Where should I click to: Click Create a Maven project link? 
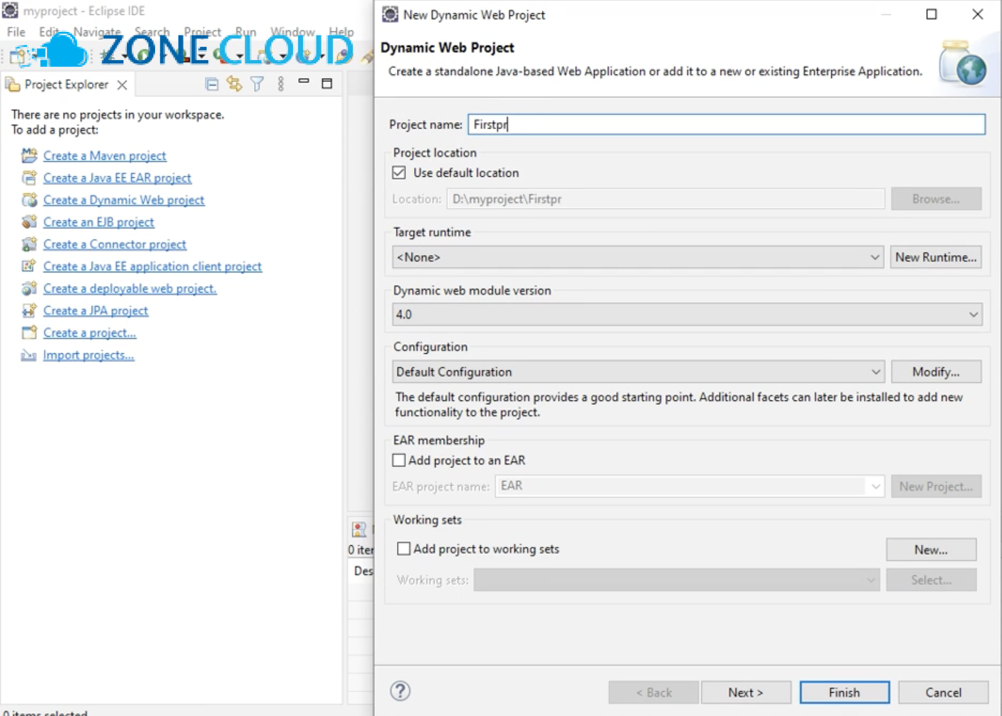point(104,155)
